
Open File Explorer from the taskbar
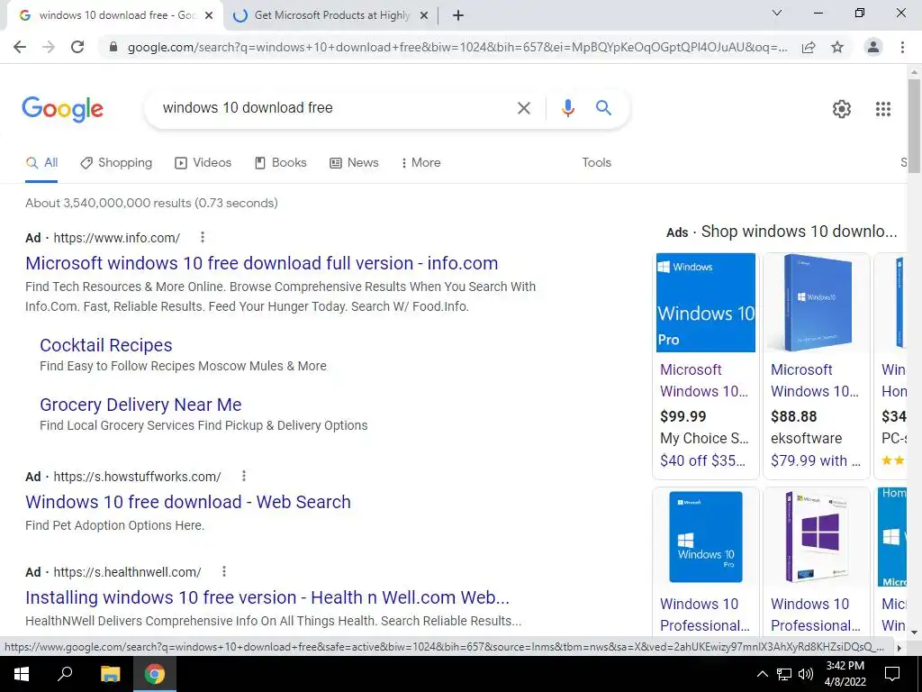pyautogui.click(x=110, y=674)
